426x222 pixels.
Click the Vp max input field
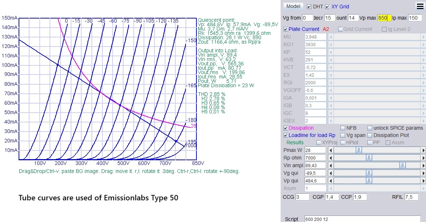[x=384, y=18]
